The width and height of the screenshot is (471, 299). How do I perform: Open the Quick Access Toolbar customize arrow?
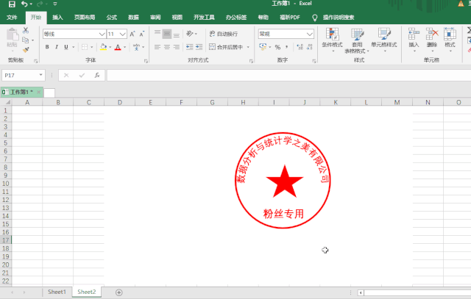(55, 4)
